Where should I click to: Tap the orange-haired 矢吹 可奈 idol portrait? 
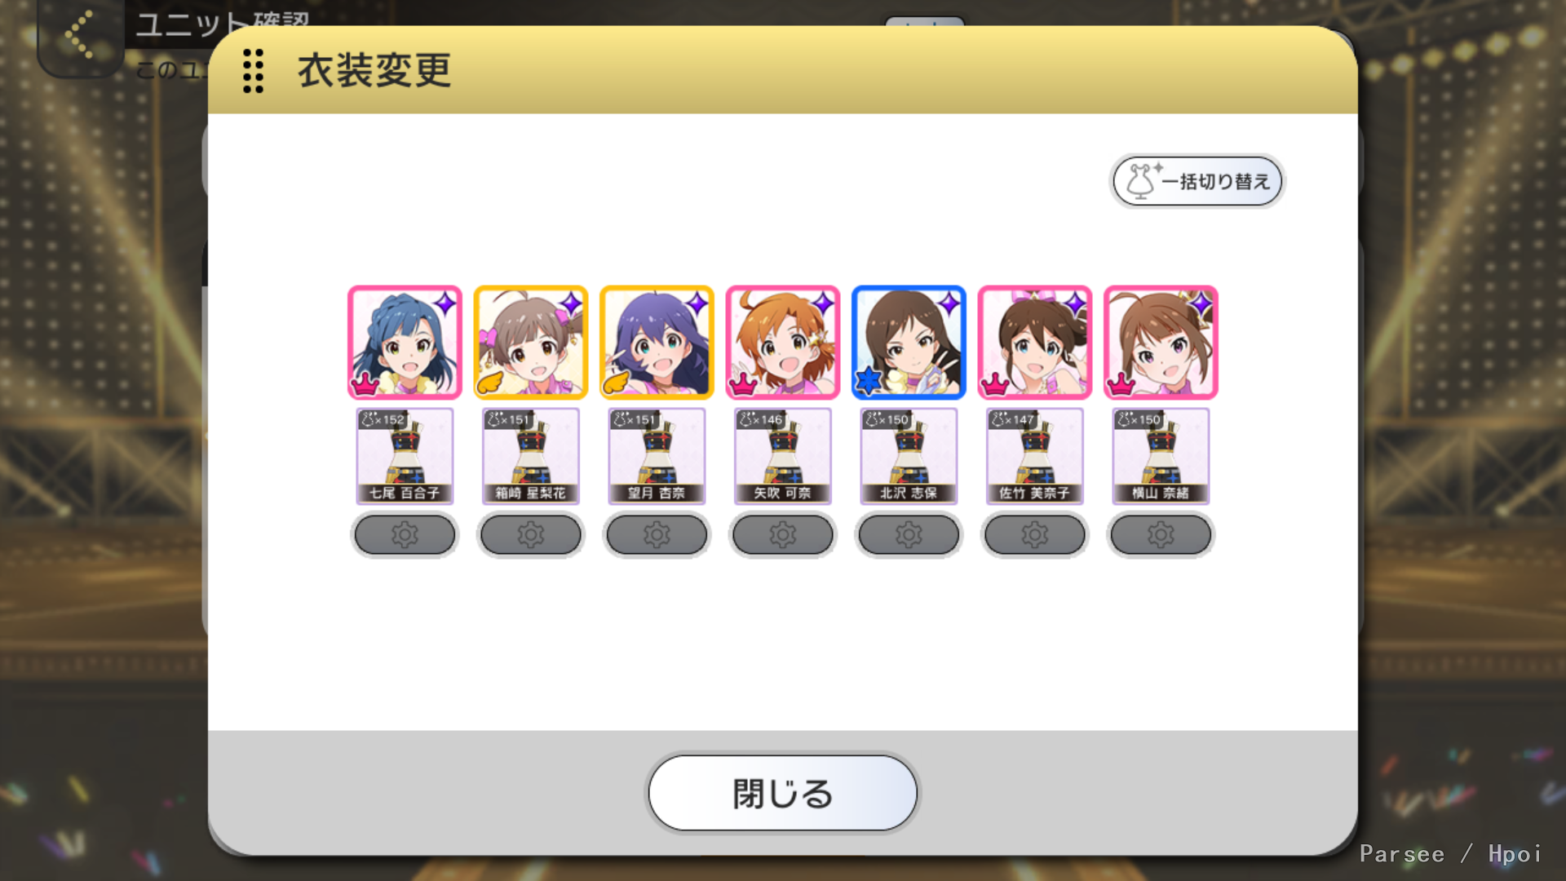(x=783, y=343)
